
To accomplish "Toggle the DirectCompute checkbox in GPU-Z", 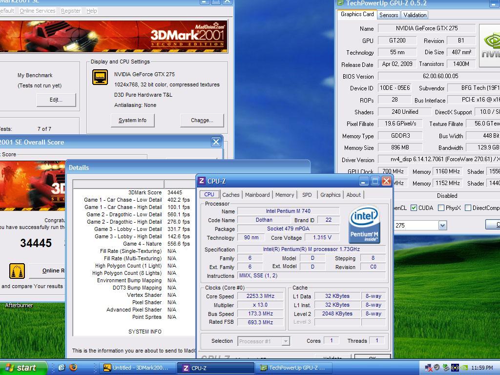I will (468, 208).
